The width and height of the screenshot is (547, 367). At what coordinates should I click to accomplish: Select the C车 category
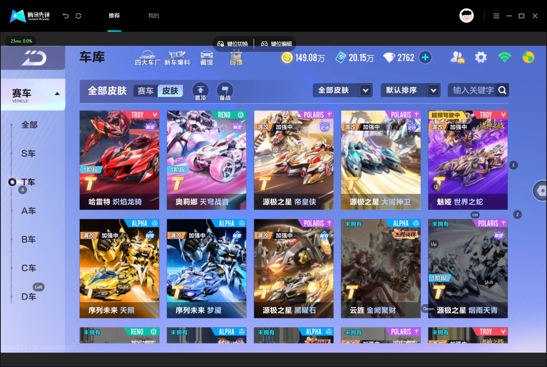pos(29,268)
